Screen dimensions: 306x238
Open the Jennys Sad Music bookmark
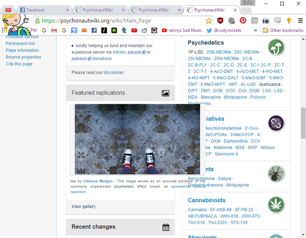click(x=182, y=31)
